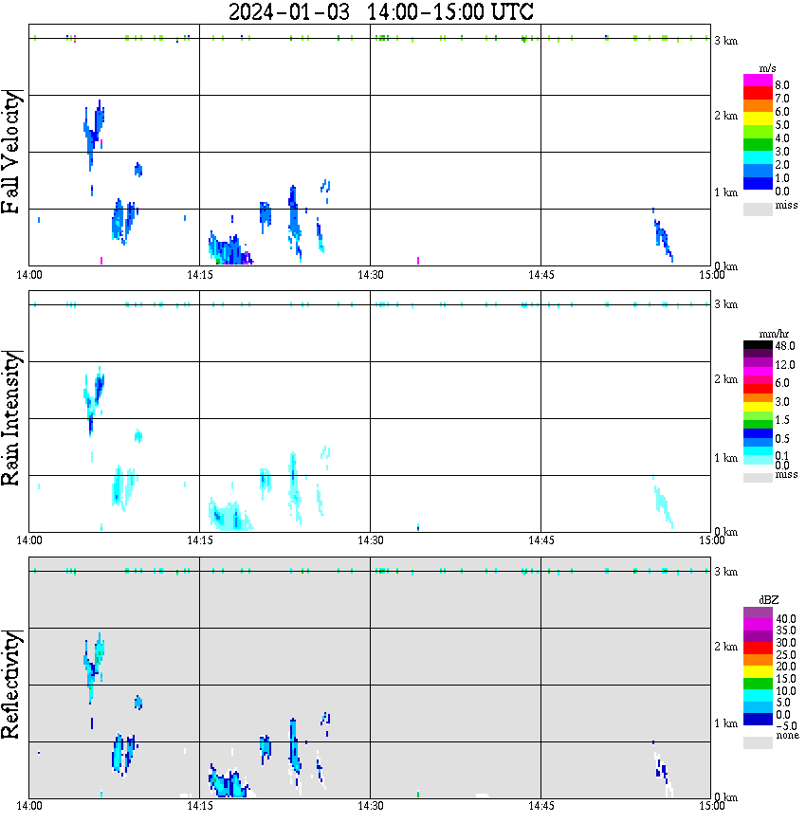Click the '14:00' tick under the Rain Intensity plot
The height and width of the screenshot is (823, 806).
29,540
